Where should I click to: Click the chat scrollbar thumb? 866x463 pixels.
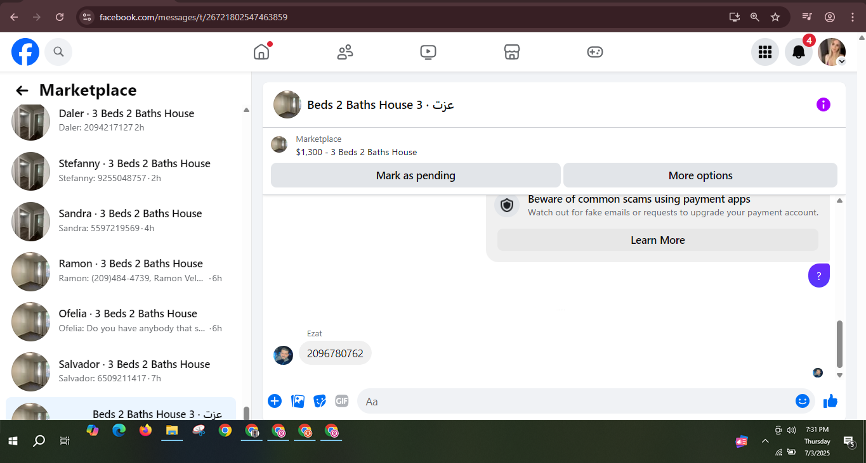(840, 344)
